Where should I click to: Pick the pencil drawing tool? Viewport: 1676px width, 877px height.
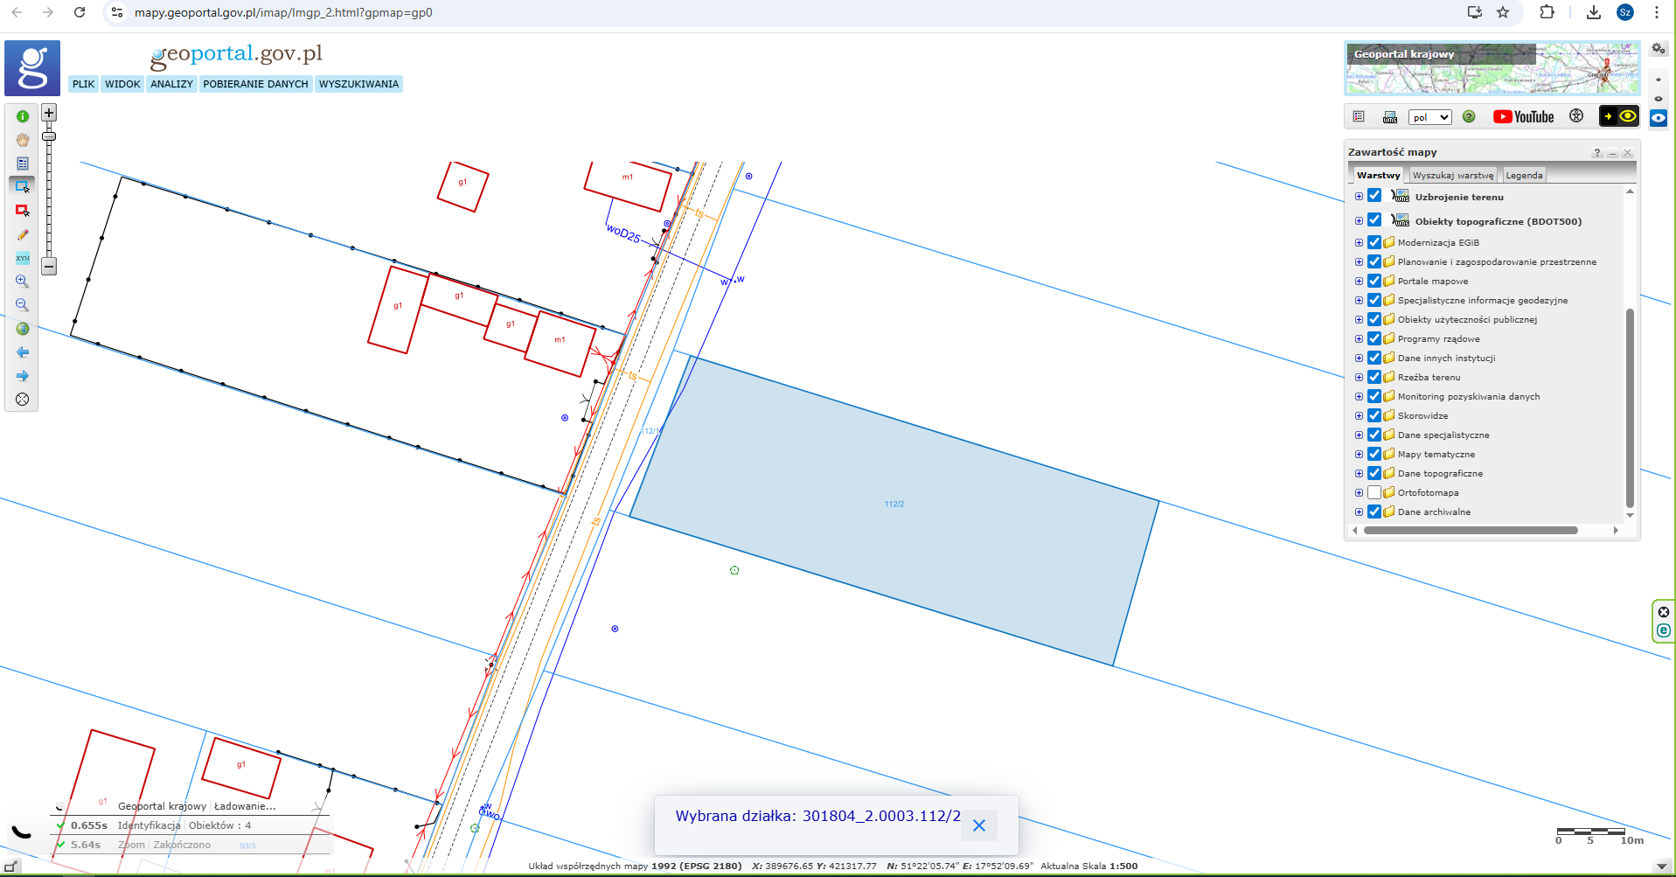click(23, 234)
